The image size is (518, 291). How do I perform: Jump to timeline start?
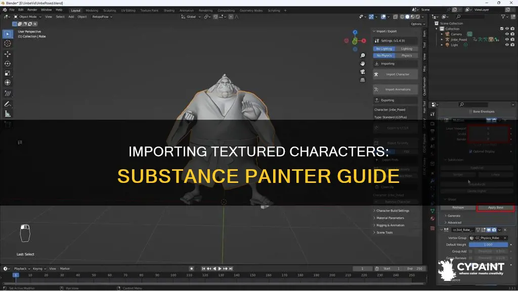click(x=203, y=269)
